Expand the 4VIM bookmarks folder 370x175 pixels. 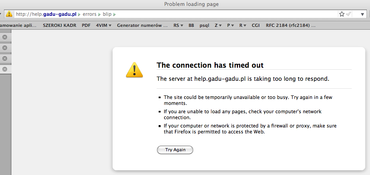[x=104, y=25]
